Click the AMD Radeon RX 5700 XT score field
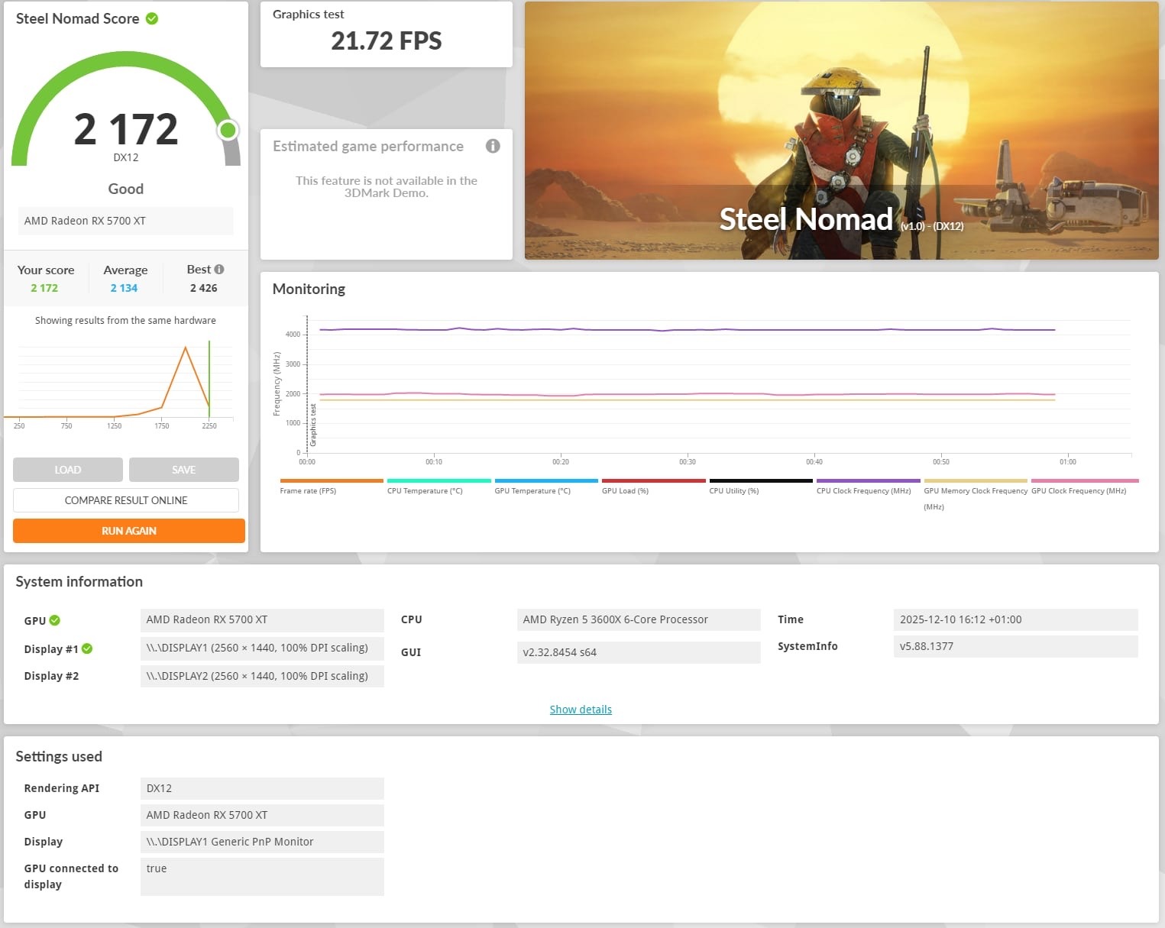1165x928 pixels. point(125,221)
